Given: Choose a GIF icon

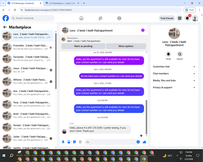Looking at the screenshot, I should [80, 142].
